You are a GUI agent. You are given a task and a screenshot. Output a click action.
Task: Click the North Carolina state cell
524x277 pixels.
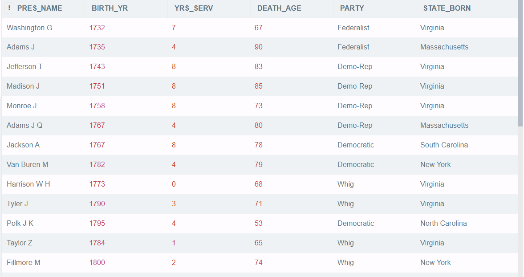coord(443,223)
